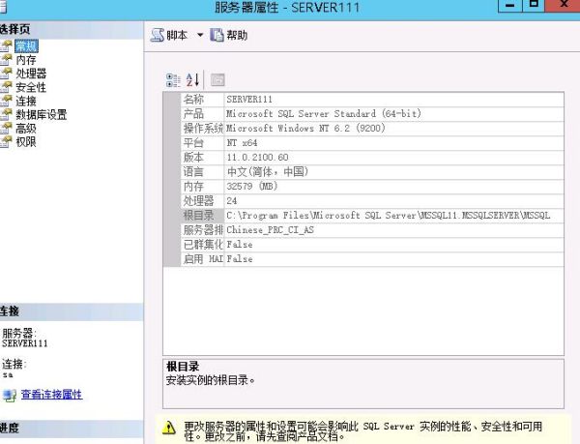580x444 pixels.
Task: Select the 平台 value NT x64
Action: (x=394, y=143)
